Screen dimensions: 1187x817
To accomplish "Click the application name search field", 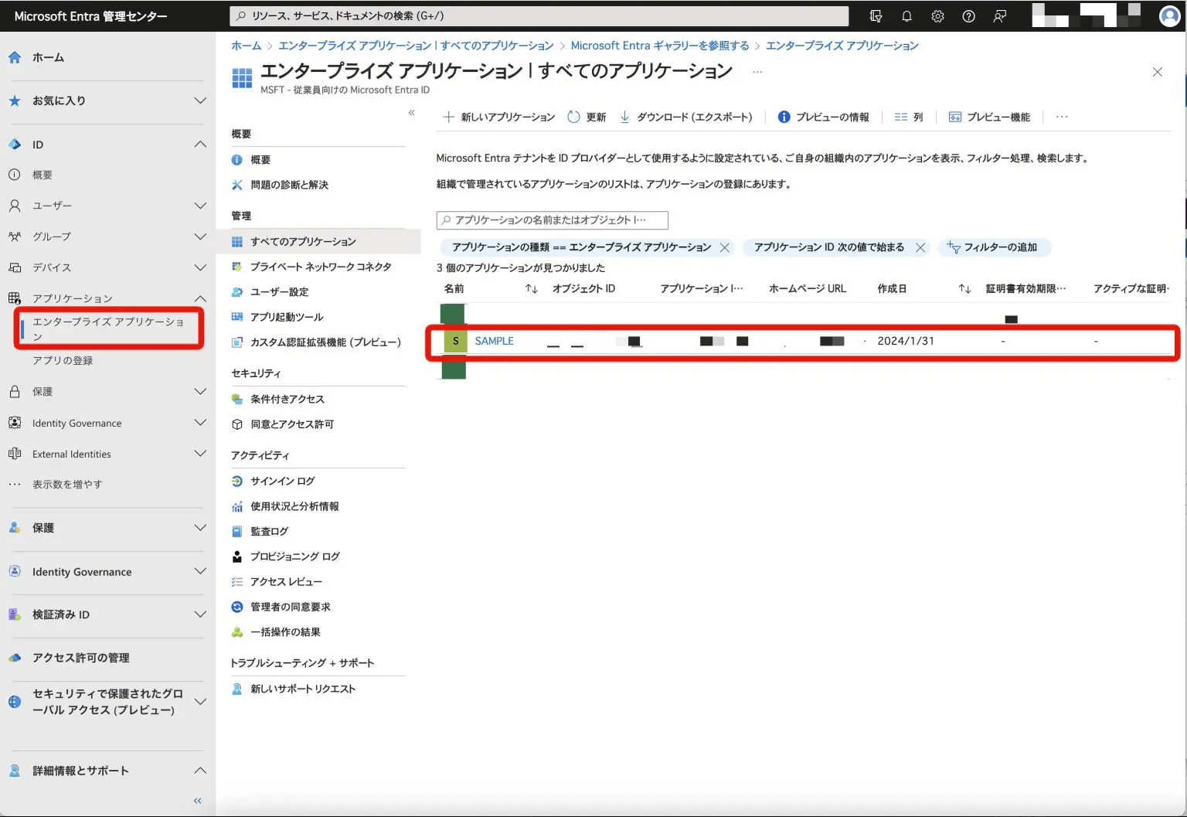I will [553, 220].
